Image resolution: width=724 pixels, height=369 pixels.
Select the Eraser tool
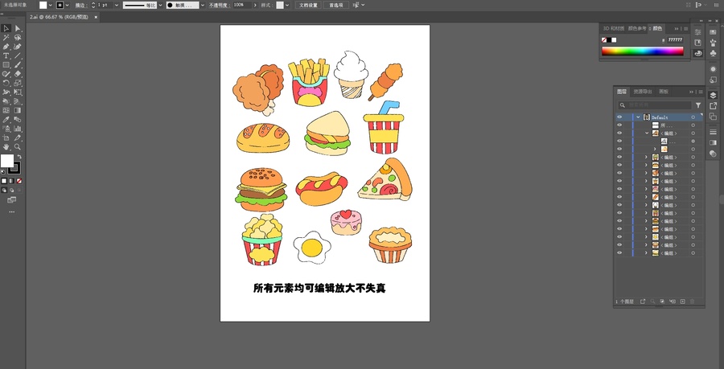[18, 74]
